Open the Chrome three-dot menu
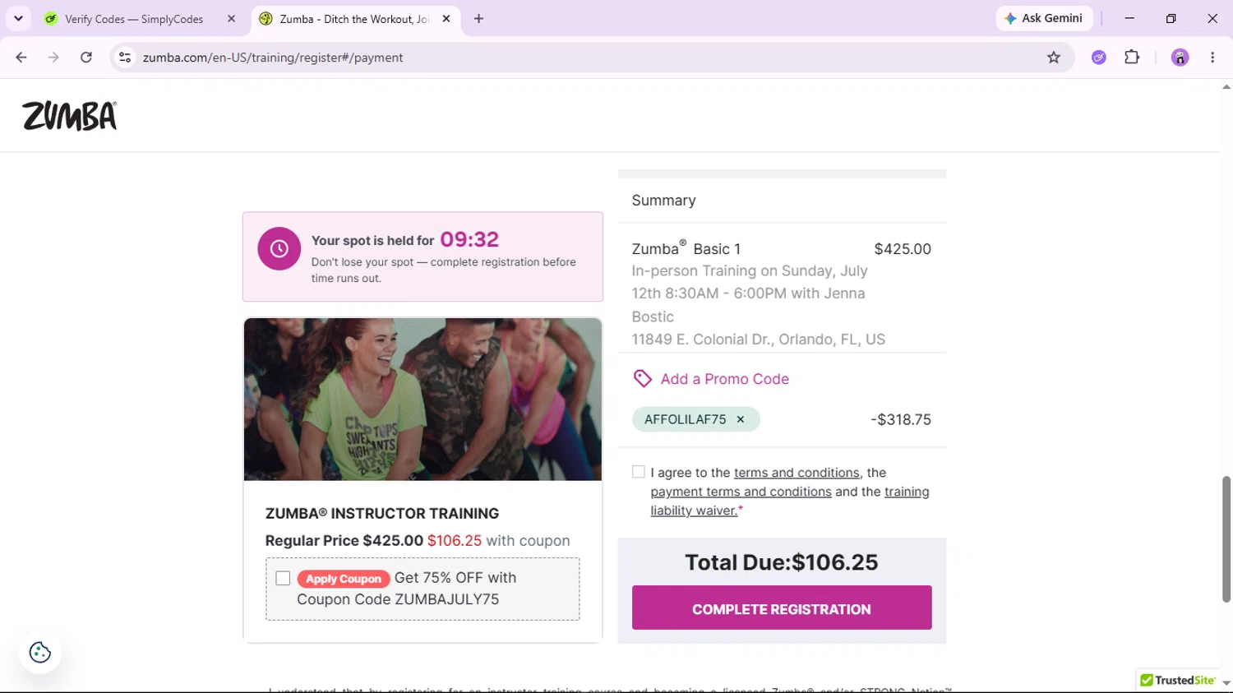Screen dimensions: 1233x693 click(x=1212, y=58)
